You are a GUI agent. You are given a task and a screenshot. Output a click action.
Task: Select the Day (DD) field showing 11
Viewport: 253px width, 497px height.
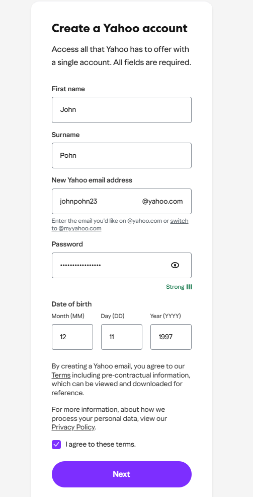pyautogui.click(x=122, y=337)
